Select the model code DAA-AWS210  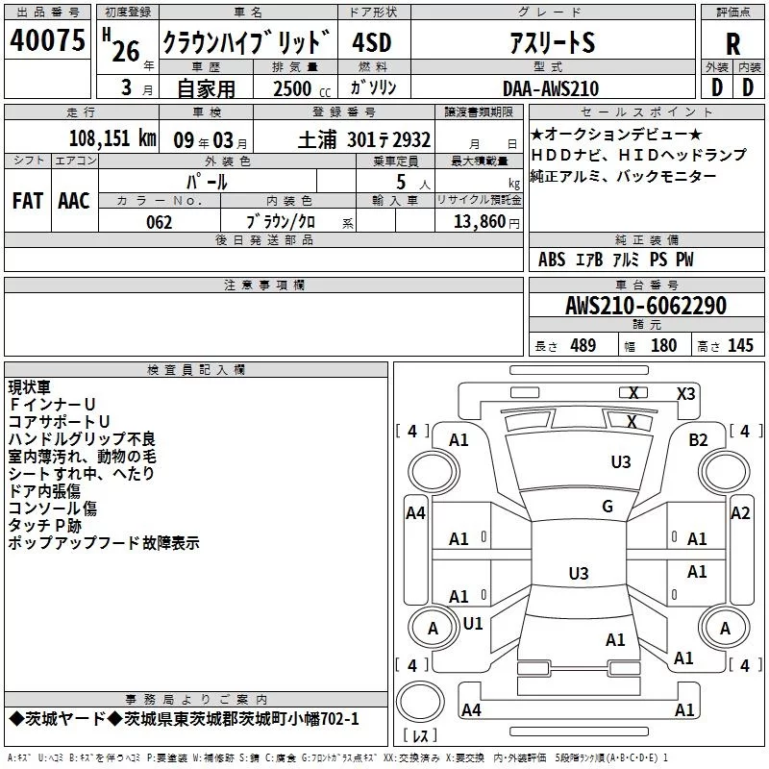(551, 88)
